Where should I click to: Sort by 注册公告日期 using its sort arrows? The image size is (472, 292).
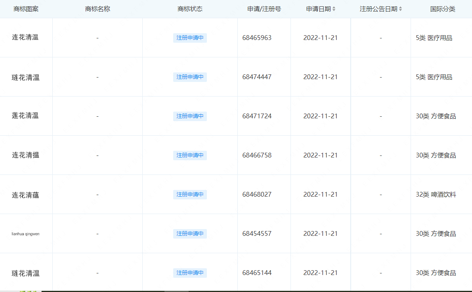tap(400, 9)
